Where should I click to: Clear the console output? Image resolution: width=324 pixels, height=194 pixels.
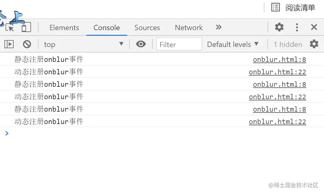pyautogui.click(x=27, y=44)
